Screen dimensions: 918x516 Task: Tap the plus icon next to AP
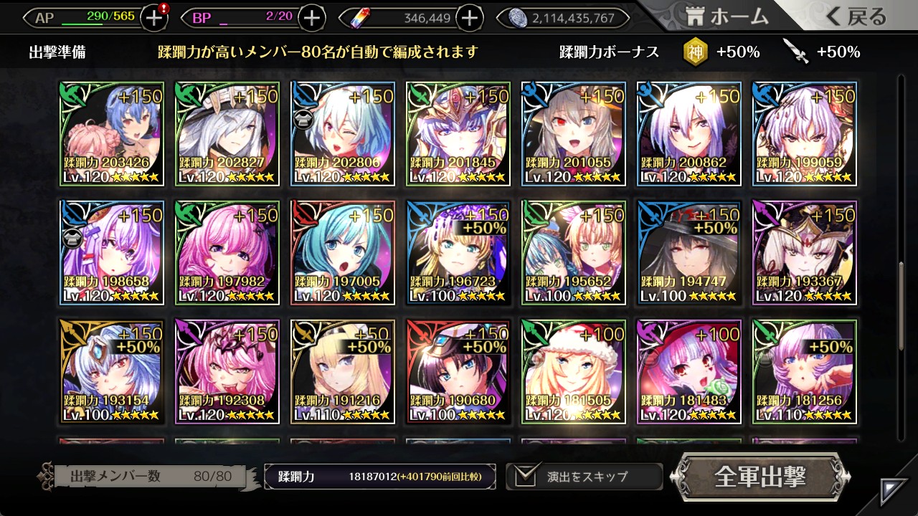pyautogui.click(x=154, y=18)
